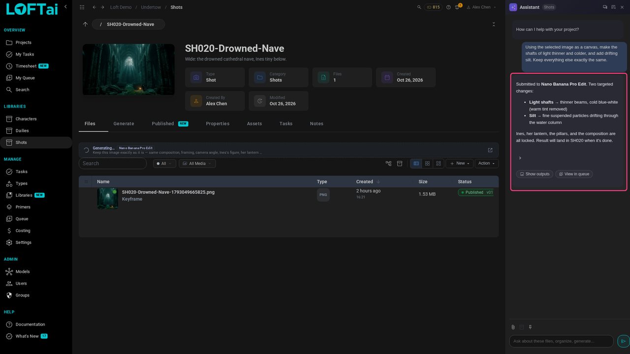Click the archive box icon in files toolbar

click(400, 163)
